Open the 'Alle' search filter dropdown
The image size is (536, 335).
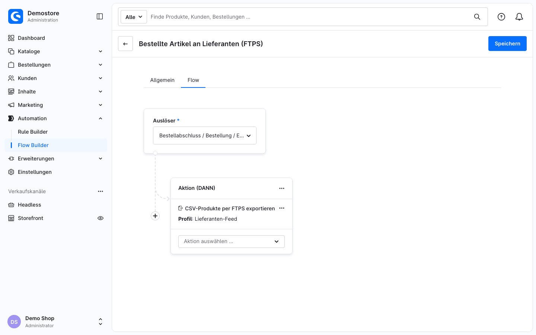click(134, 17)
